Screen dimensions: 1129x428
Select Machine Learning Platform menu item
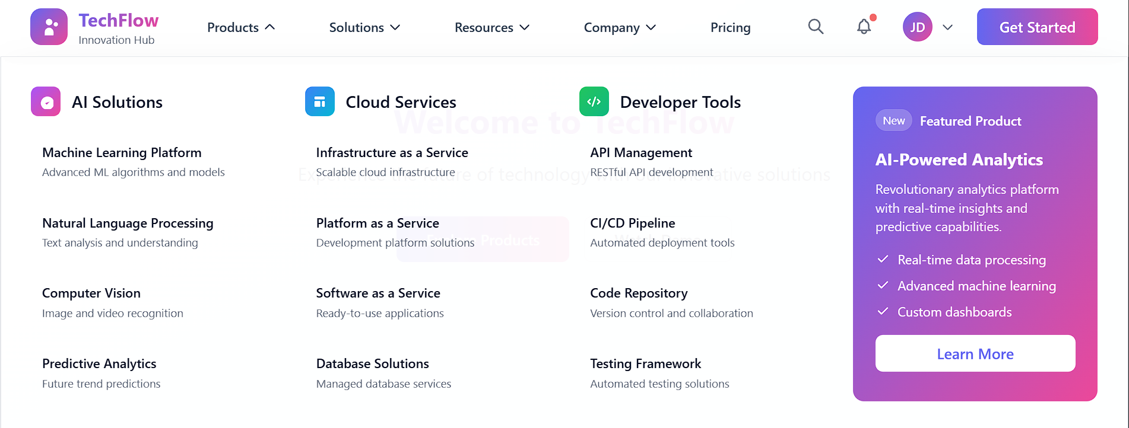pyautogui.click(x=122, y=153)
